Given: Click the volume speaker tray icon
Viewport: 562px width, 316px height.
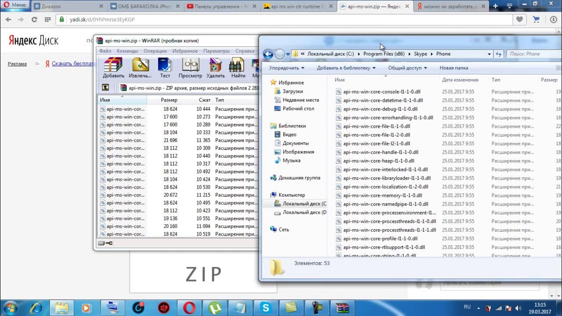Looking at the screenshot, I should click(518, 308).
